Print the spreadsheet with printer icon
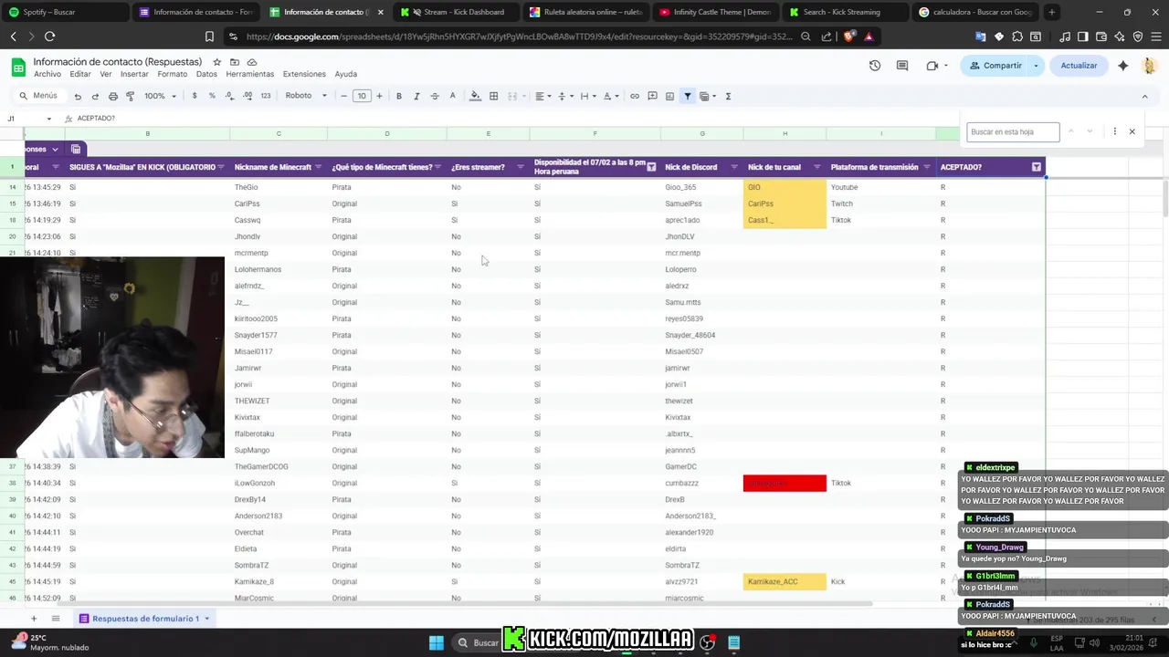The width and height of the screenshot is (1169, 657). (113, 96)
